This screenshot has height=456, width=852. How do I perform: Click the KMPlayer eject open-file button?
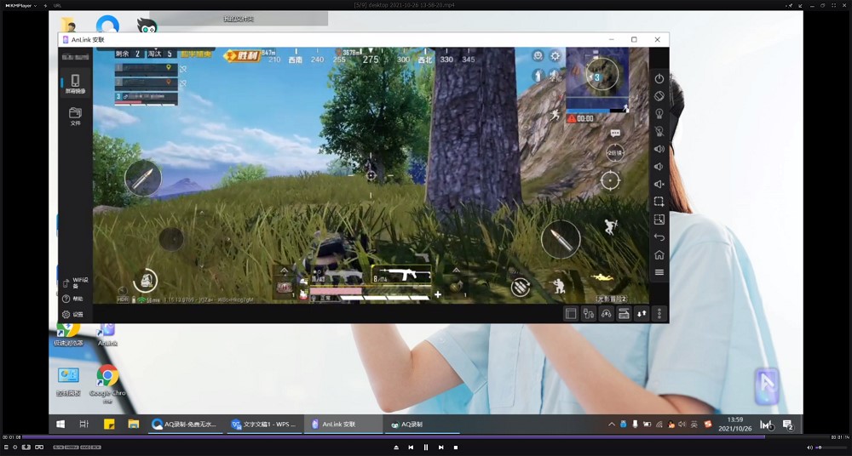click(396, 447)
